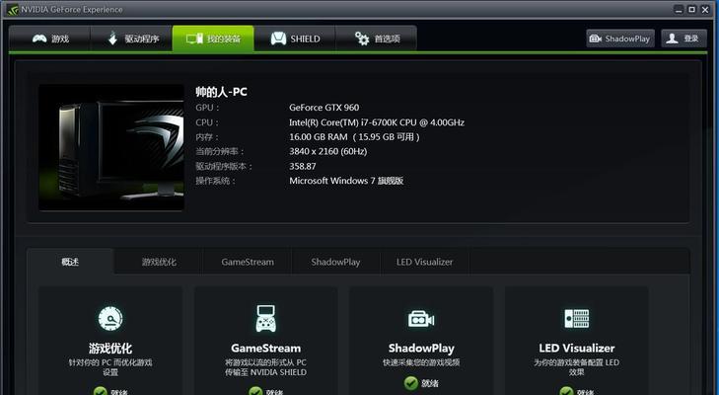Screen dimensions: 719x395
Task: Click the 就绪 status text under ShadowPlay
Action: coord(430,383)
